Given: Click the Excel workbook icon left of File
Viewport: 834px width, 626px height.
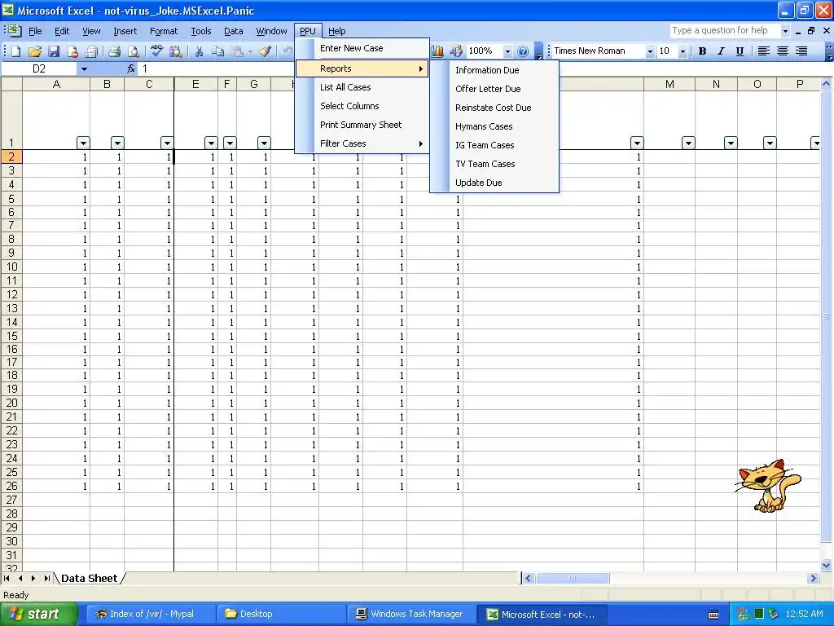Looking at the screenshot, I should [x=15, y=30].
